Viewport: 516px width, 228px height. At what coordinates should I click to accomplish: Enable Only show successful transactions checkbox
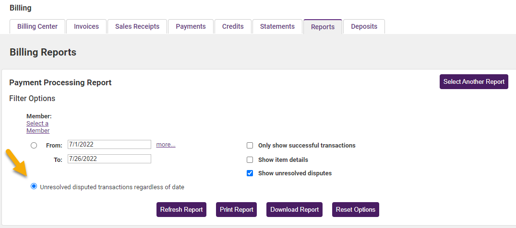pyautogui.click(x=250, y=146)
